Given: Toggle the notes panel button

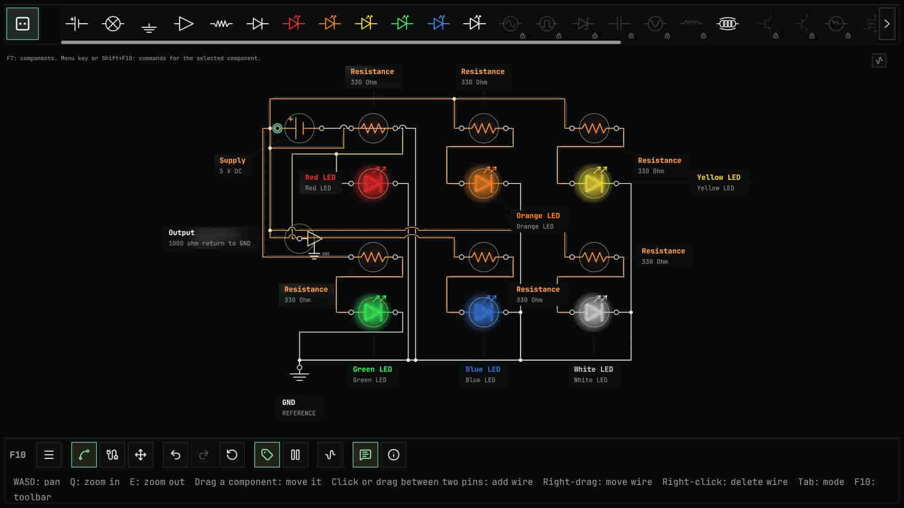Looking at the screenshot, I should [x=365, y=455].
